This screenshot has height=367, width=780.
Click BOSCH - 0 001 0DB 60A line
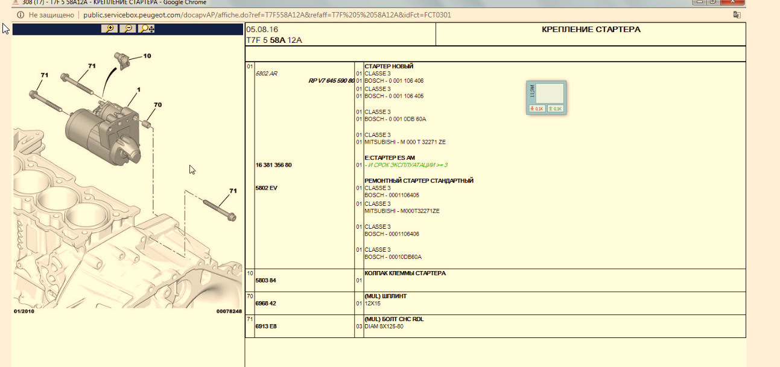click(395, 119)
